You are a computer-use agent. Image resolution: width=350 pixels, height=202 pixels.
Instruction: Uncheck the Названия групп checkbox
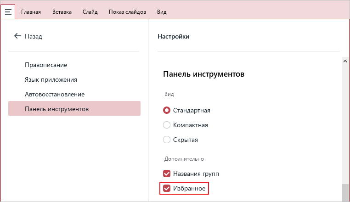click(x=167, y=174)
